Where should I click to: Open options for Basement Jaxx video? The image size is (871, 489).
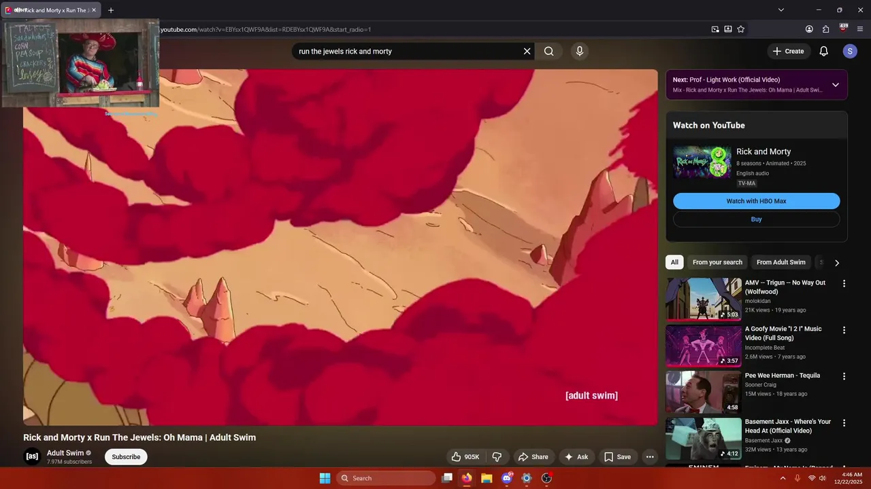coord(844,422)
